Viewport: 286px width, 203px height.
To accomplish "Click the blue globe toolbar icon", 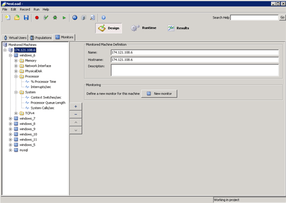I will point(75,18).
